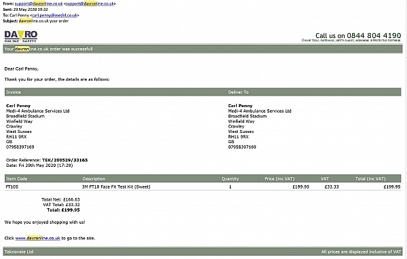Viewport: 407px width, 259px height.
Task: Open the support@davronline.co.uk link in angle brackets
Action: 90,3
